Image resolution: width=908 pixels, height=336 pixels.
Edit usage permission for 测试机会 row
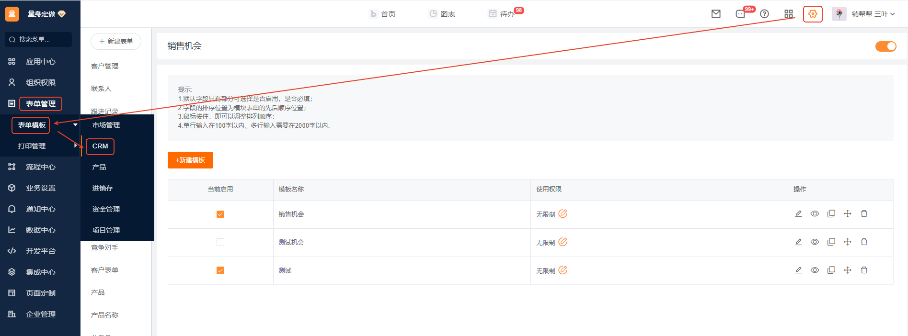pyautogui.click(x=563, y=242)
